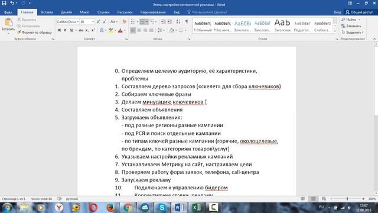Viewport: 378px width, 213px height.
Task: Click the Общий доступ (Share) button
Action: point(360,12)
